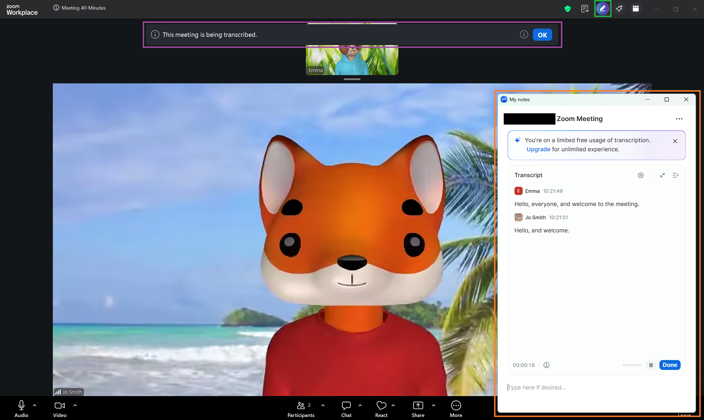Close the My notes window
The width and height of the screenshot is (704, 420).
(x=686, y=100)
